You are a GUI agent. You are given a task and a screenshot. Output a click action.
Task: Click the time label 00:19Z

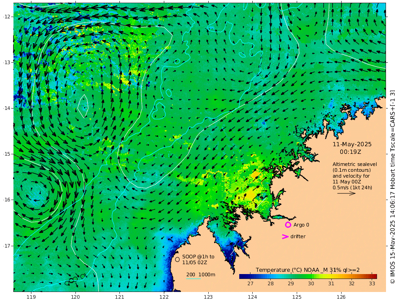[351, 152]
